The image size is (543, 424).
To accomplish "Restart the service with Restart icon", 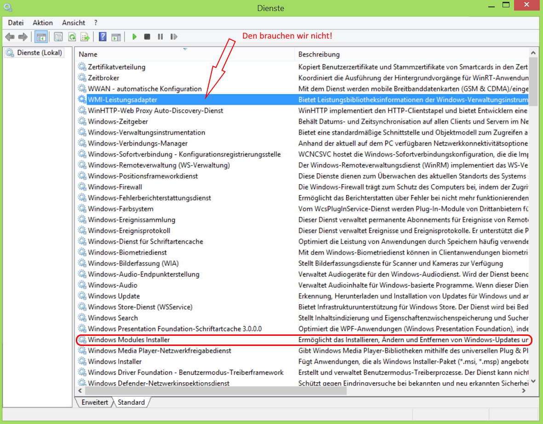I will pyautogui.click(x=174, y=36).
